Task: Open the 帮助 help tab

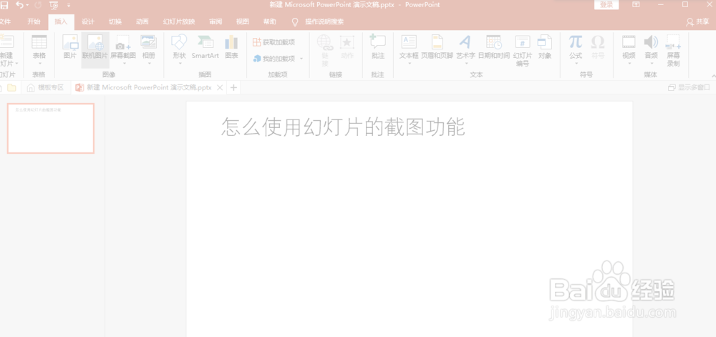Action: [x=269, y=21]
